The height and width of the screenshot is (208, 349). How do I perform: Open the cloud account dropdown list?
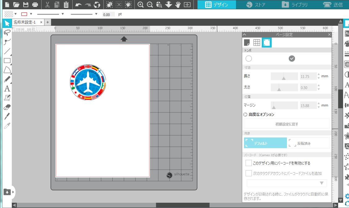pyautogui.click(x=287, y=183)
